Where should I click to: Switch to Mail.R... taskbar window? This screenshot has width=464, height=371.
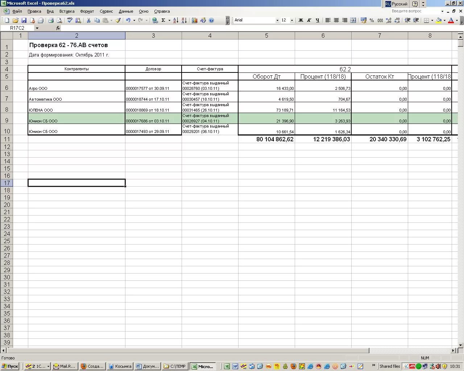tap(64, 366)
